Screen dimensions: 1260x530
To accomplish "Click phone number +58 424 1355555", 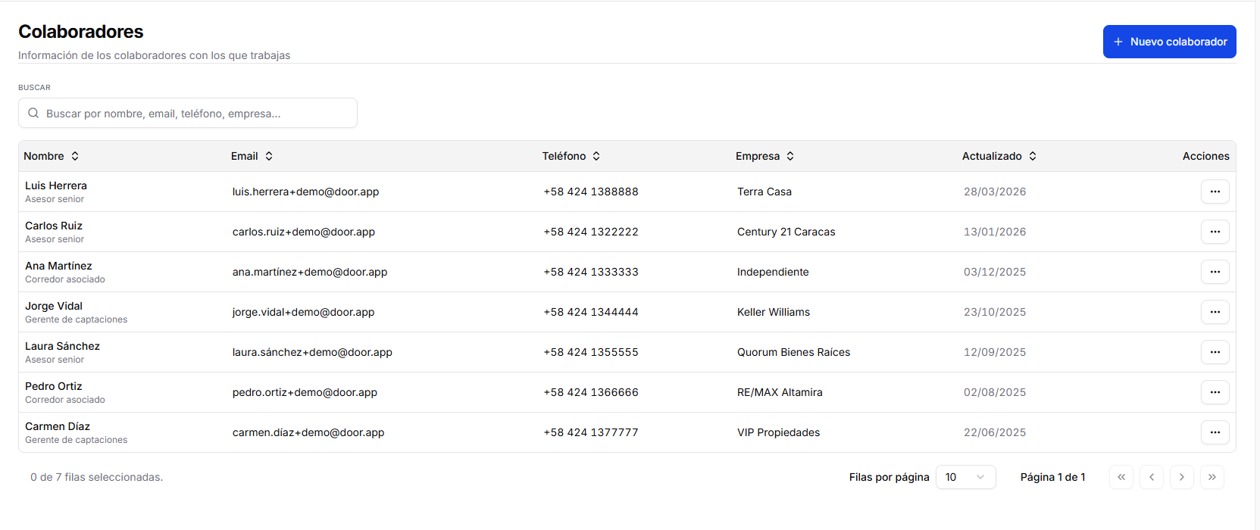I will point(591,352).
